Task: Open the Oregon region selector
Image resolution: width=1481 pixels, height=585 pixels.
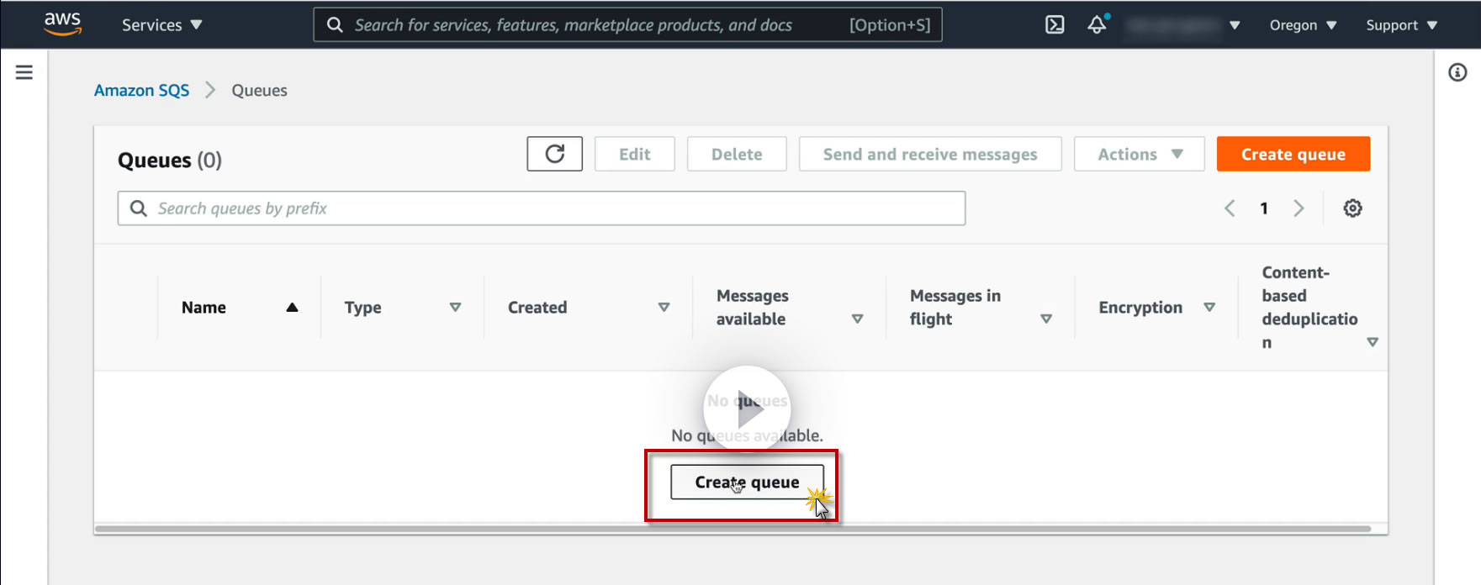Action: (1303, 25)
